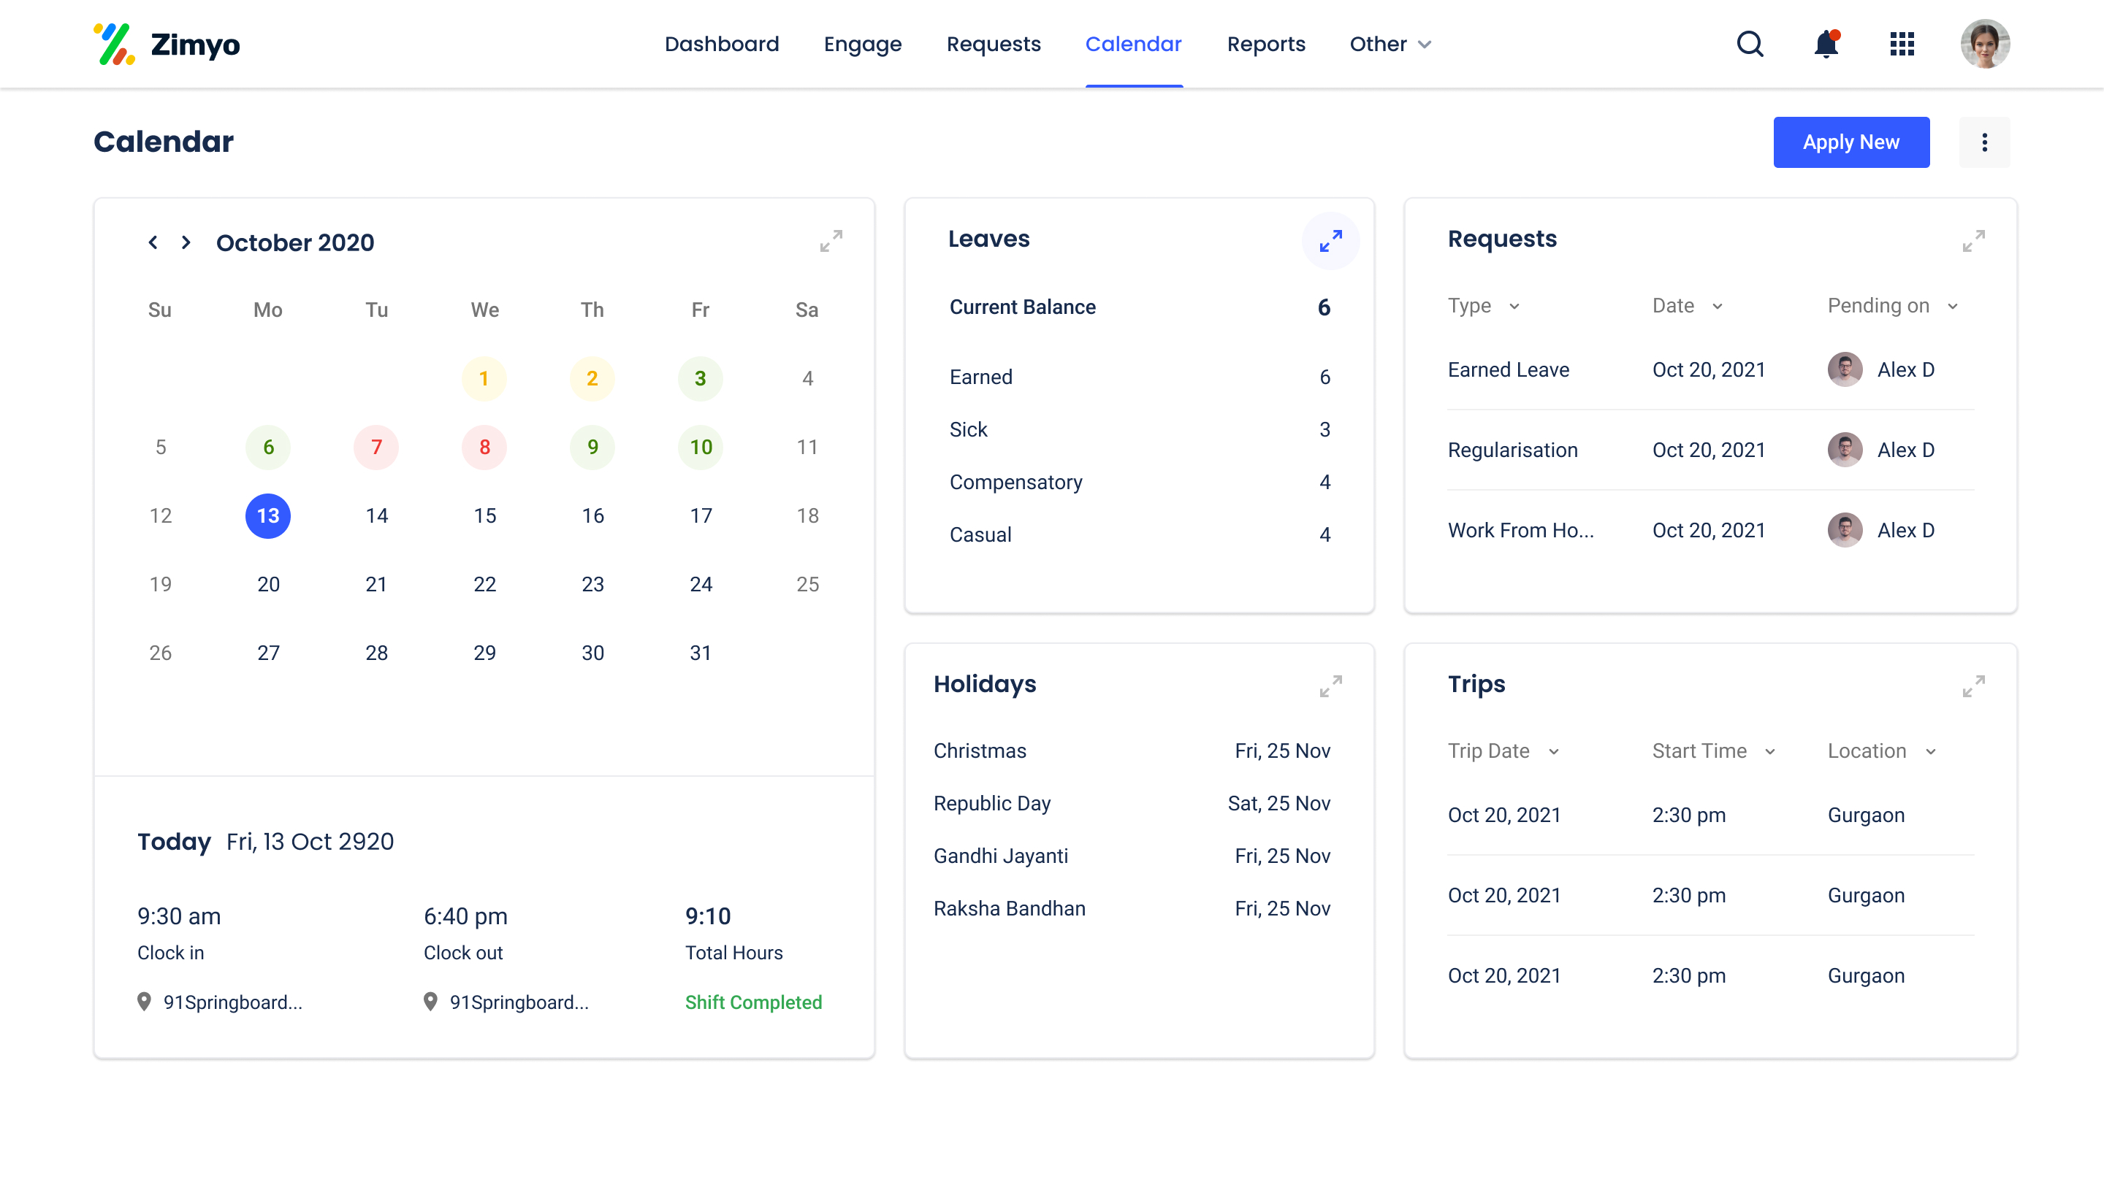Sort requests by Type column
Screen dimensions: 2104x1190
1483,306
